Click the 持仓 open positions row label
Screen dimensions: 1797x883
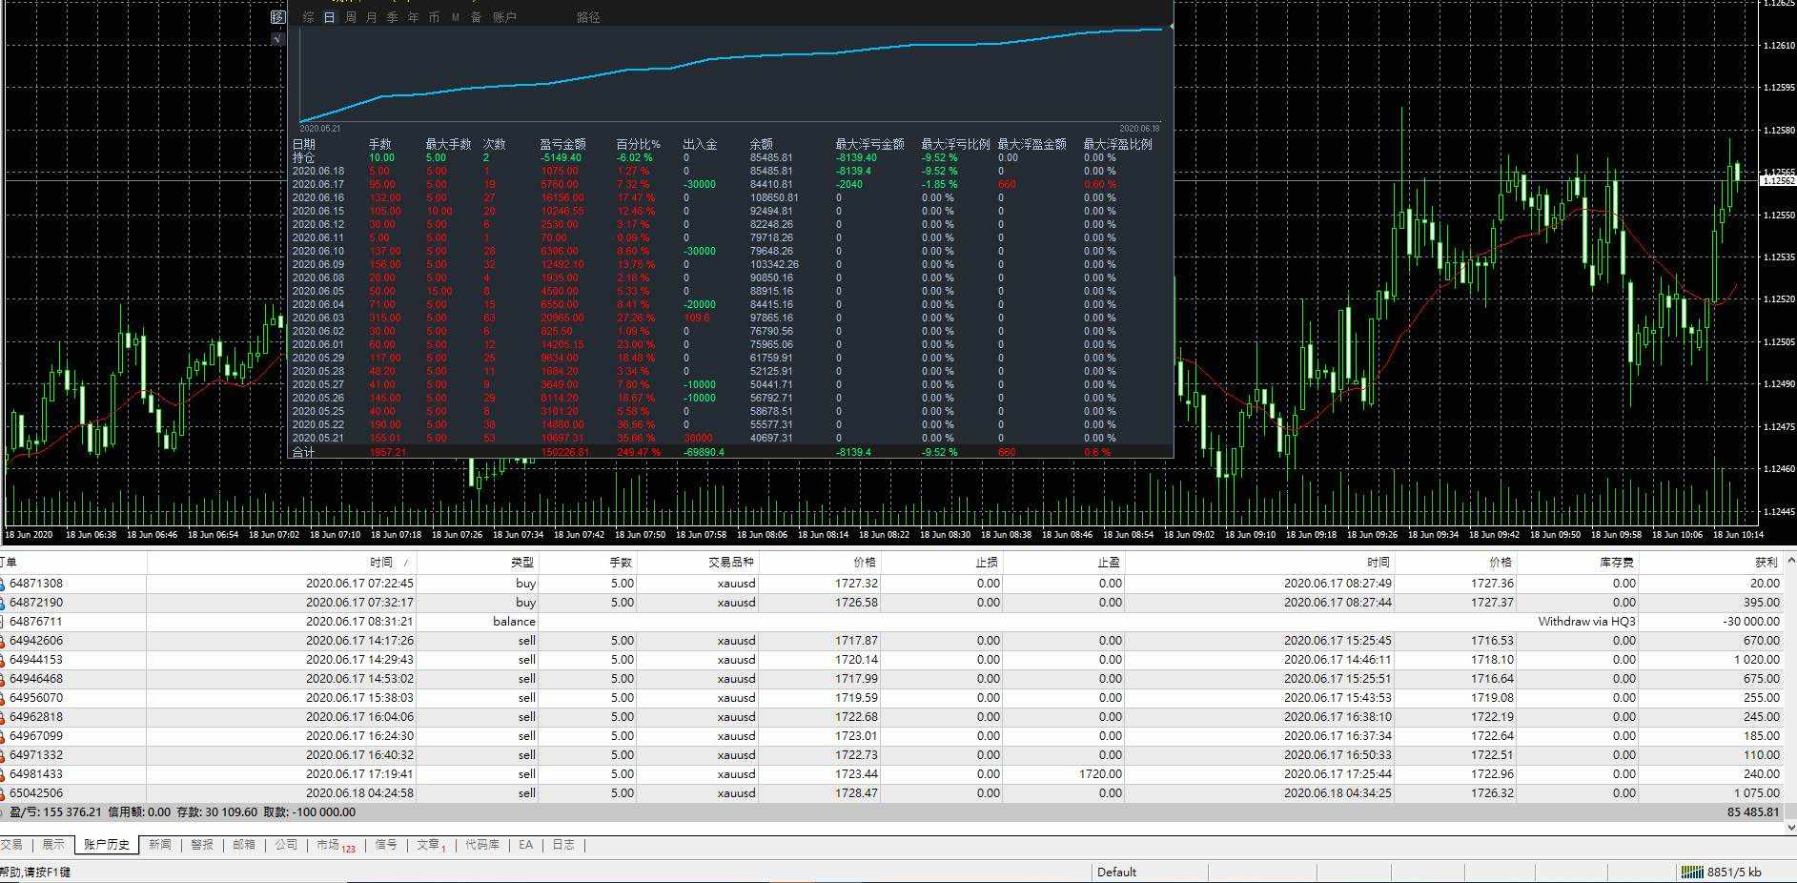pyautogui.click(x=303, y=157)
